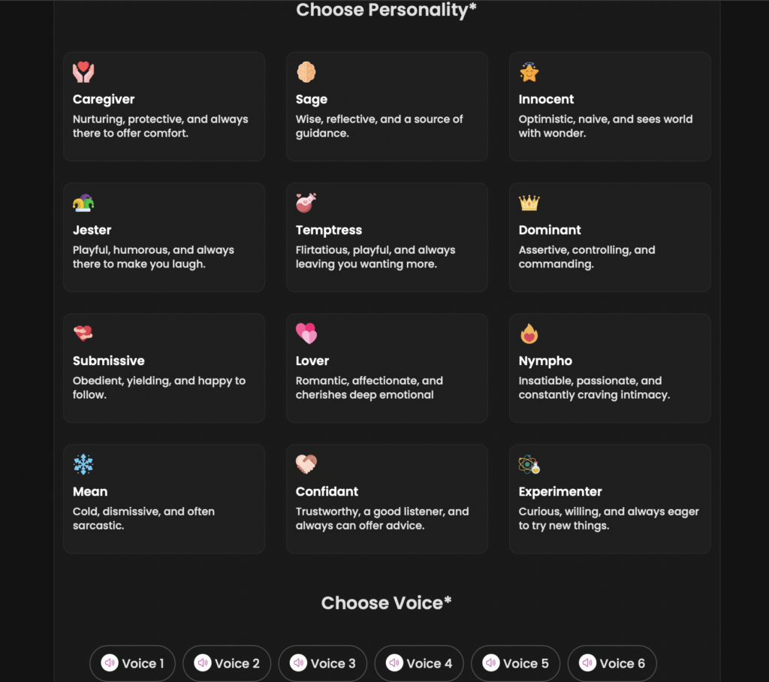Choose the Temptress personality card

(387, 237)
